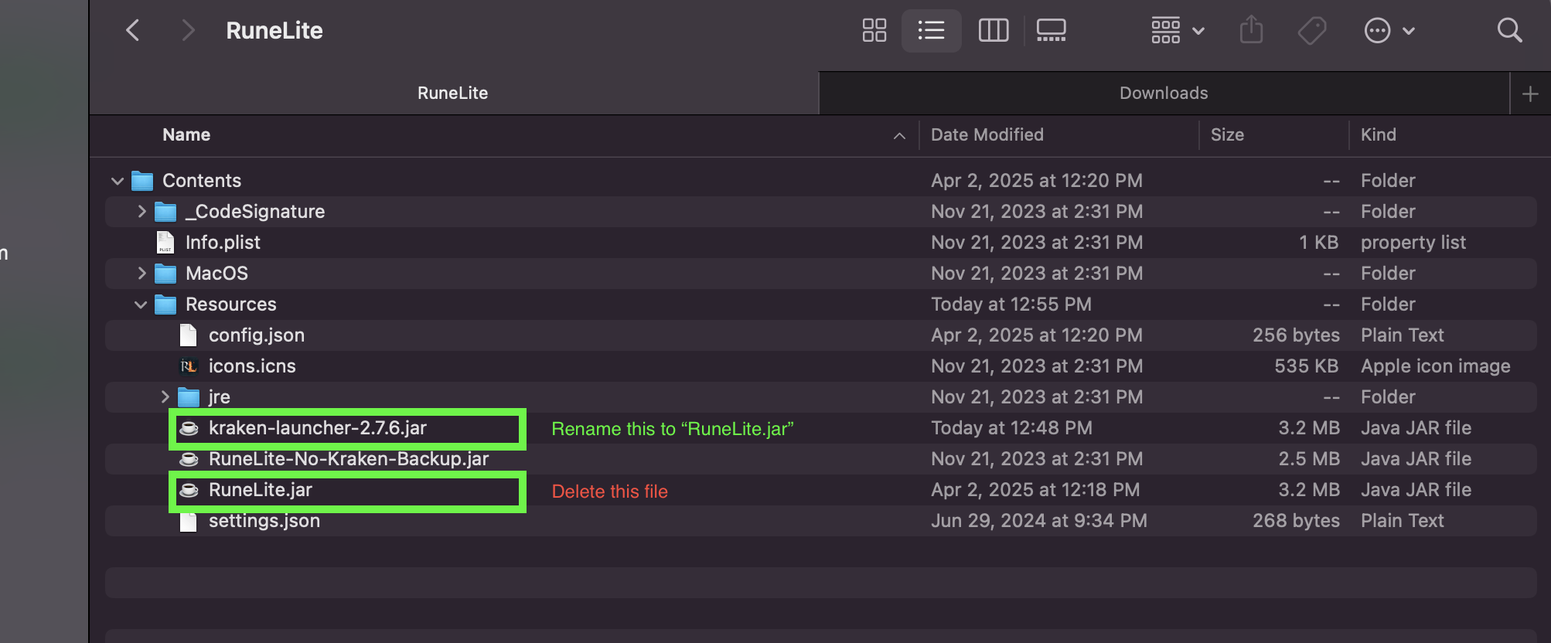This screenshot has height=643, width=1551.
Task: Collapse the Contents folder
Action: [118, 181]
